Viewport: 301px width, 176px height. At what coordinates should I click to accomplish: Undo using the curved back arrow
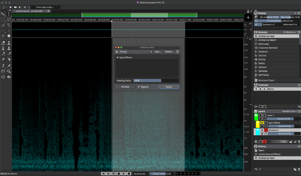tap(256, 169)
